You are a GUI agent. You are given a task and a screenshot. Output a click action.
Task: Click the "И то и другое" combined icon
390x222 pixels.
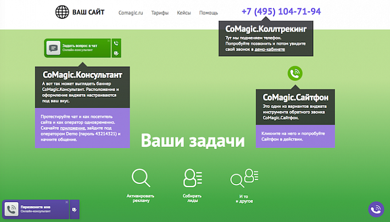244,178
